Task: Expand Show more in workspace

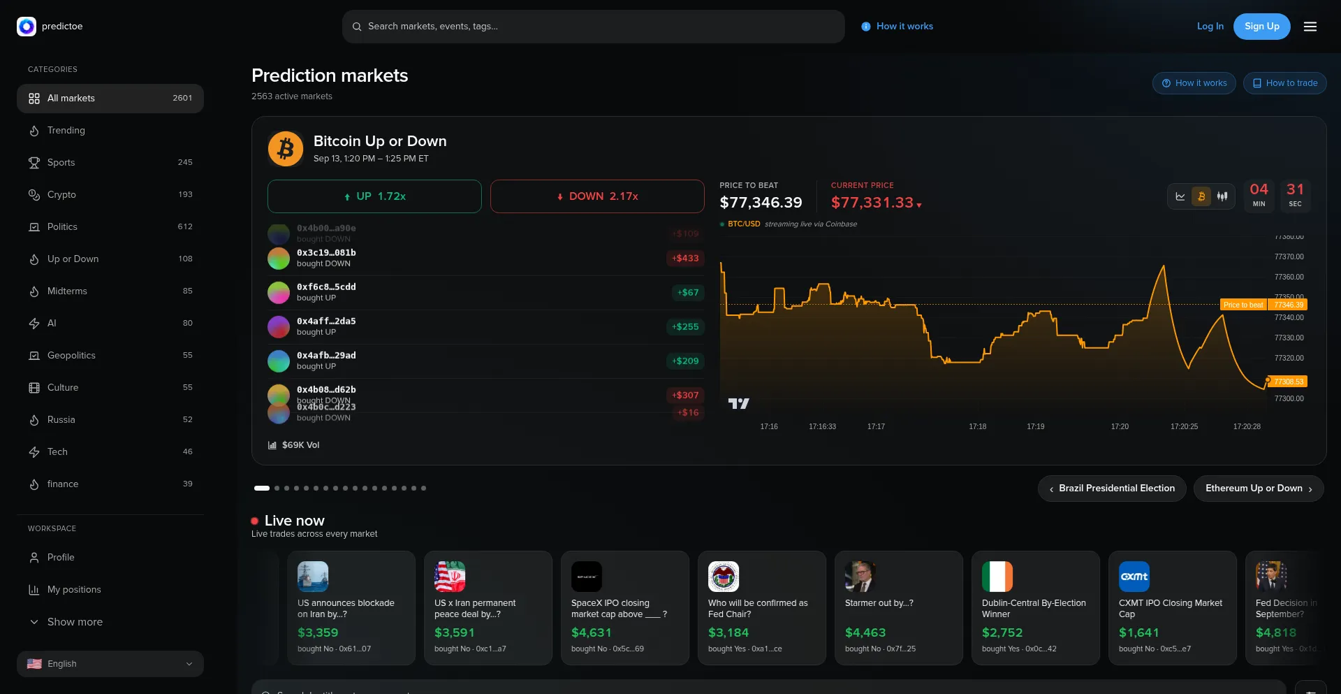Action: (x=110, y=622)
